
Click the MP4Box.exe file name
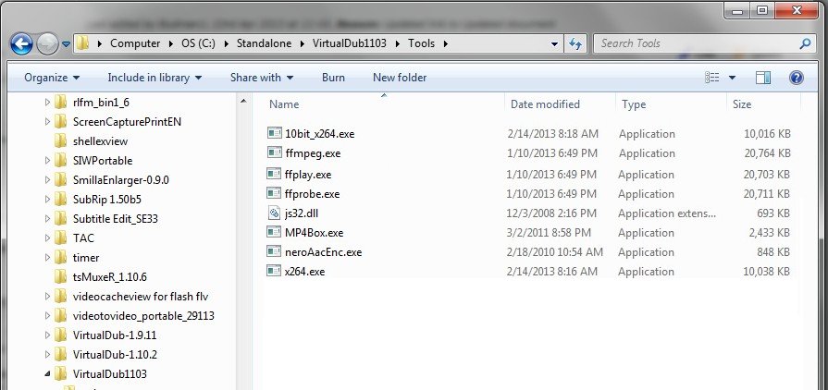(x=315, y=233)
